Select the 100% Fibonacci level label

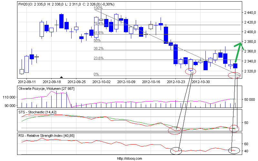point(98,8)
